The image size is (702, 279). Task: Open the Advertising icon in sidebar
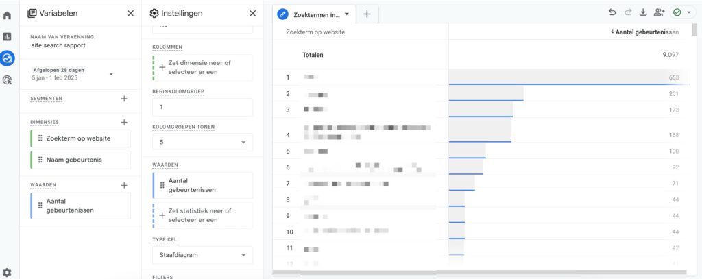[x=7, y=80]
